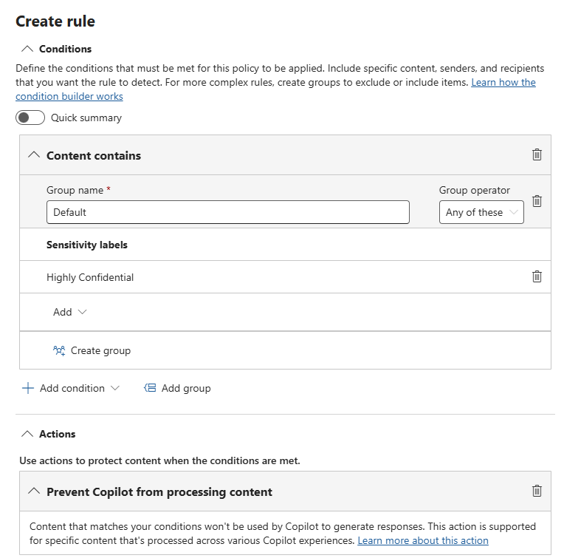This screenshot has width=564, height=558.
Task: Remove the Highly Confidential label
Action: coord(537,276)
